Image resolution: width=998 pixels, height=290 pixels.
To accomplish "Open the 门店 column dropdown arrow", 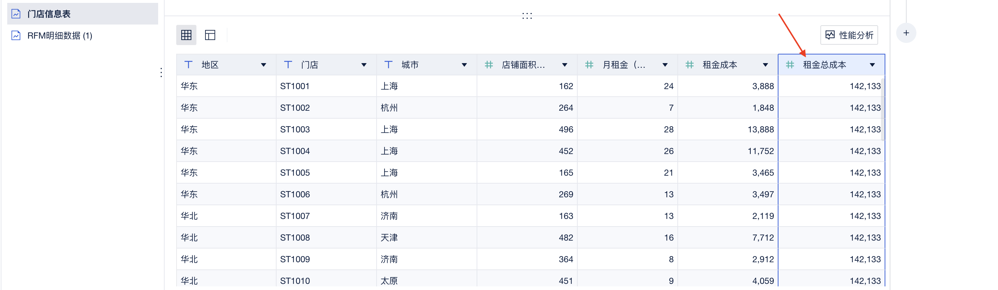I will 364,65.
